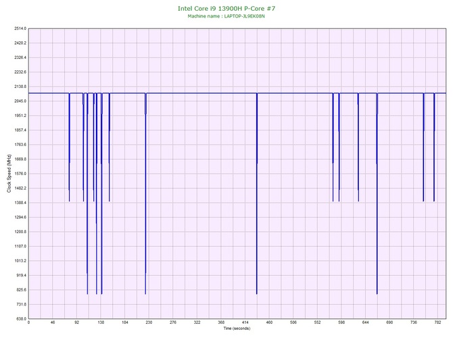Click the 230 time axis tick
453x340 pixels.
(x=149, y=322)
